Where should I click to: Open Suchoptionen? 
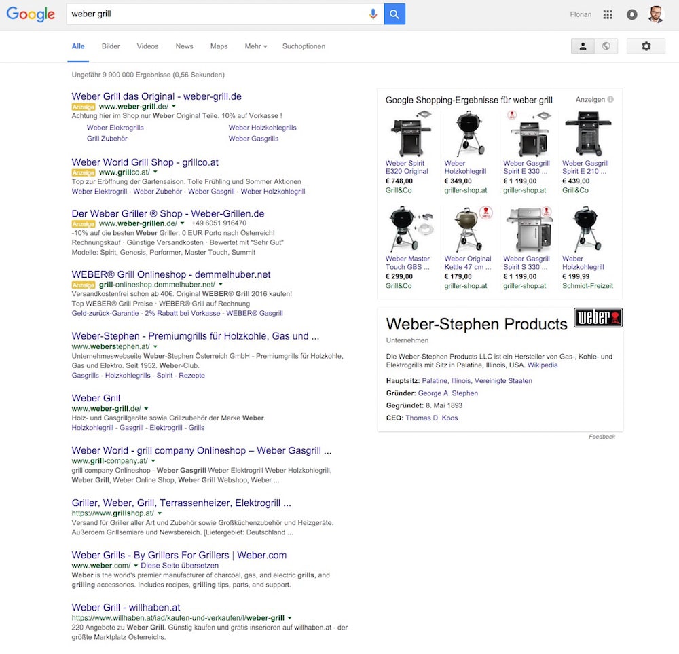304,46
